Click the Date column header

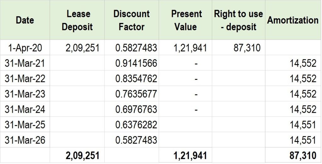point(25,20)
